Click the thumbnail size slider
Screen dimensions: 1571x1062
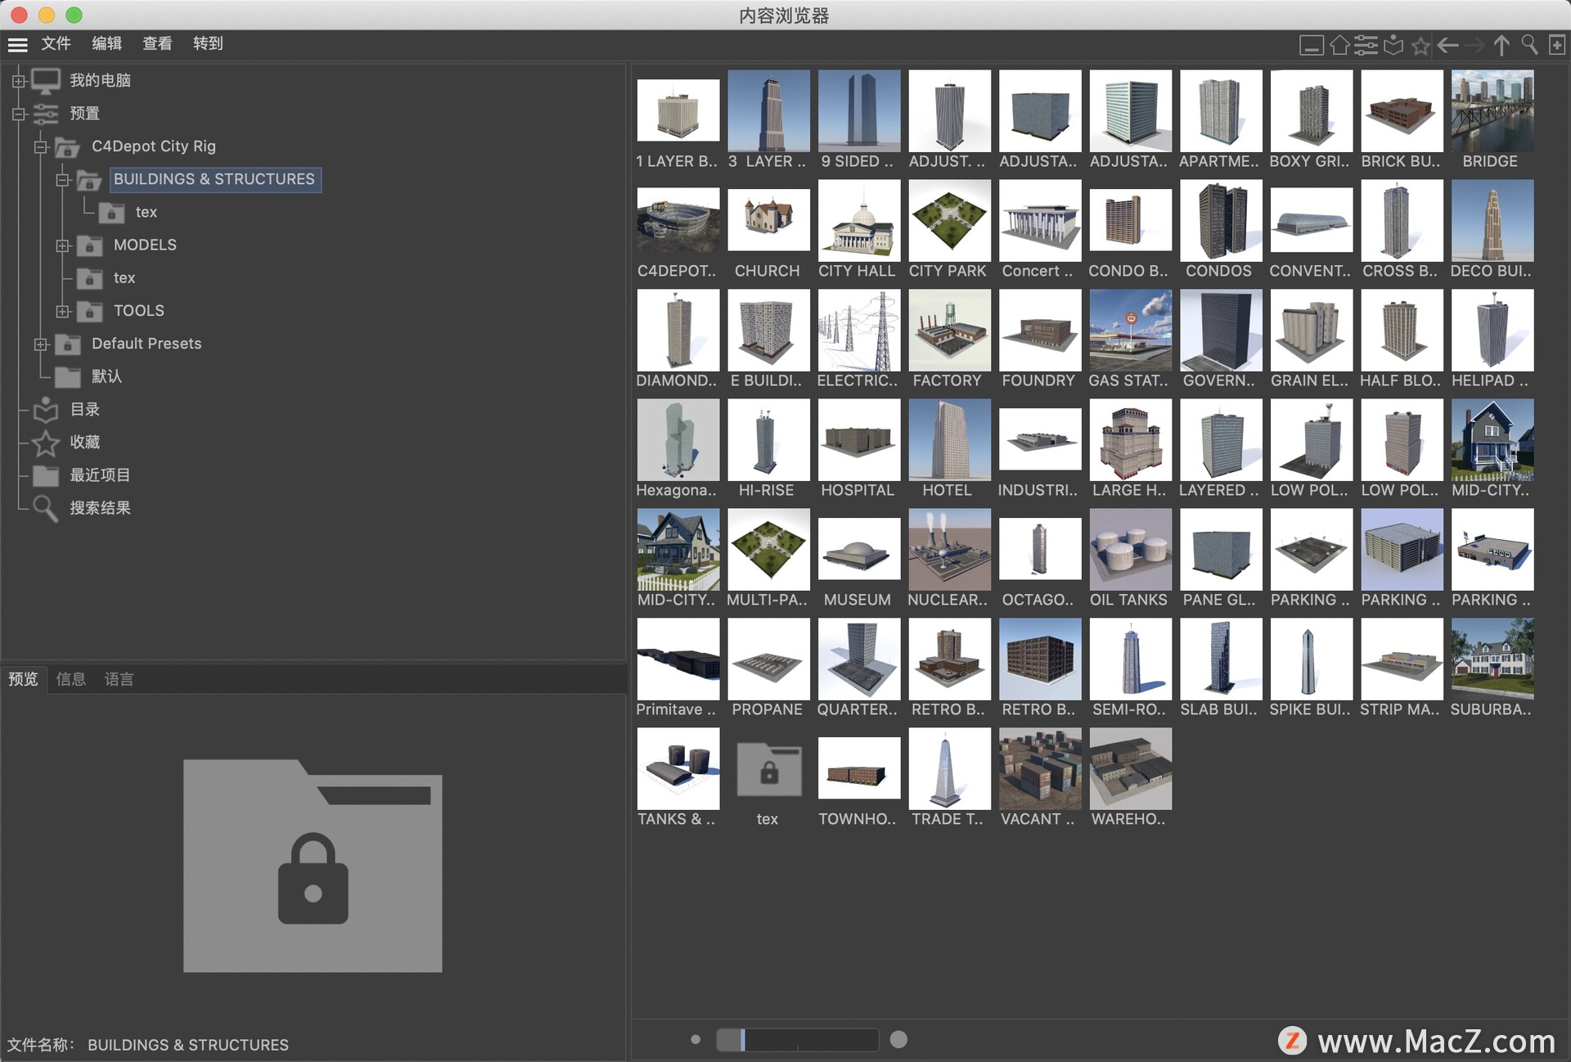(x=796, y=1039)
